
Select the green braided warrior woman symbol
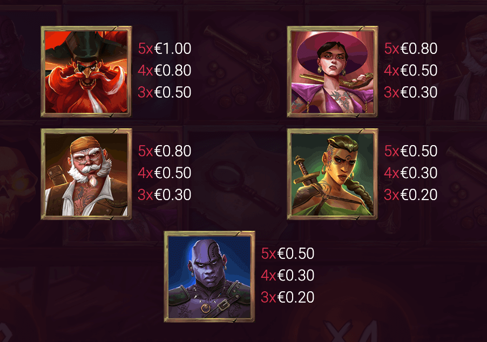(333, 174)
